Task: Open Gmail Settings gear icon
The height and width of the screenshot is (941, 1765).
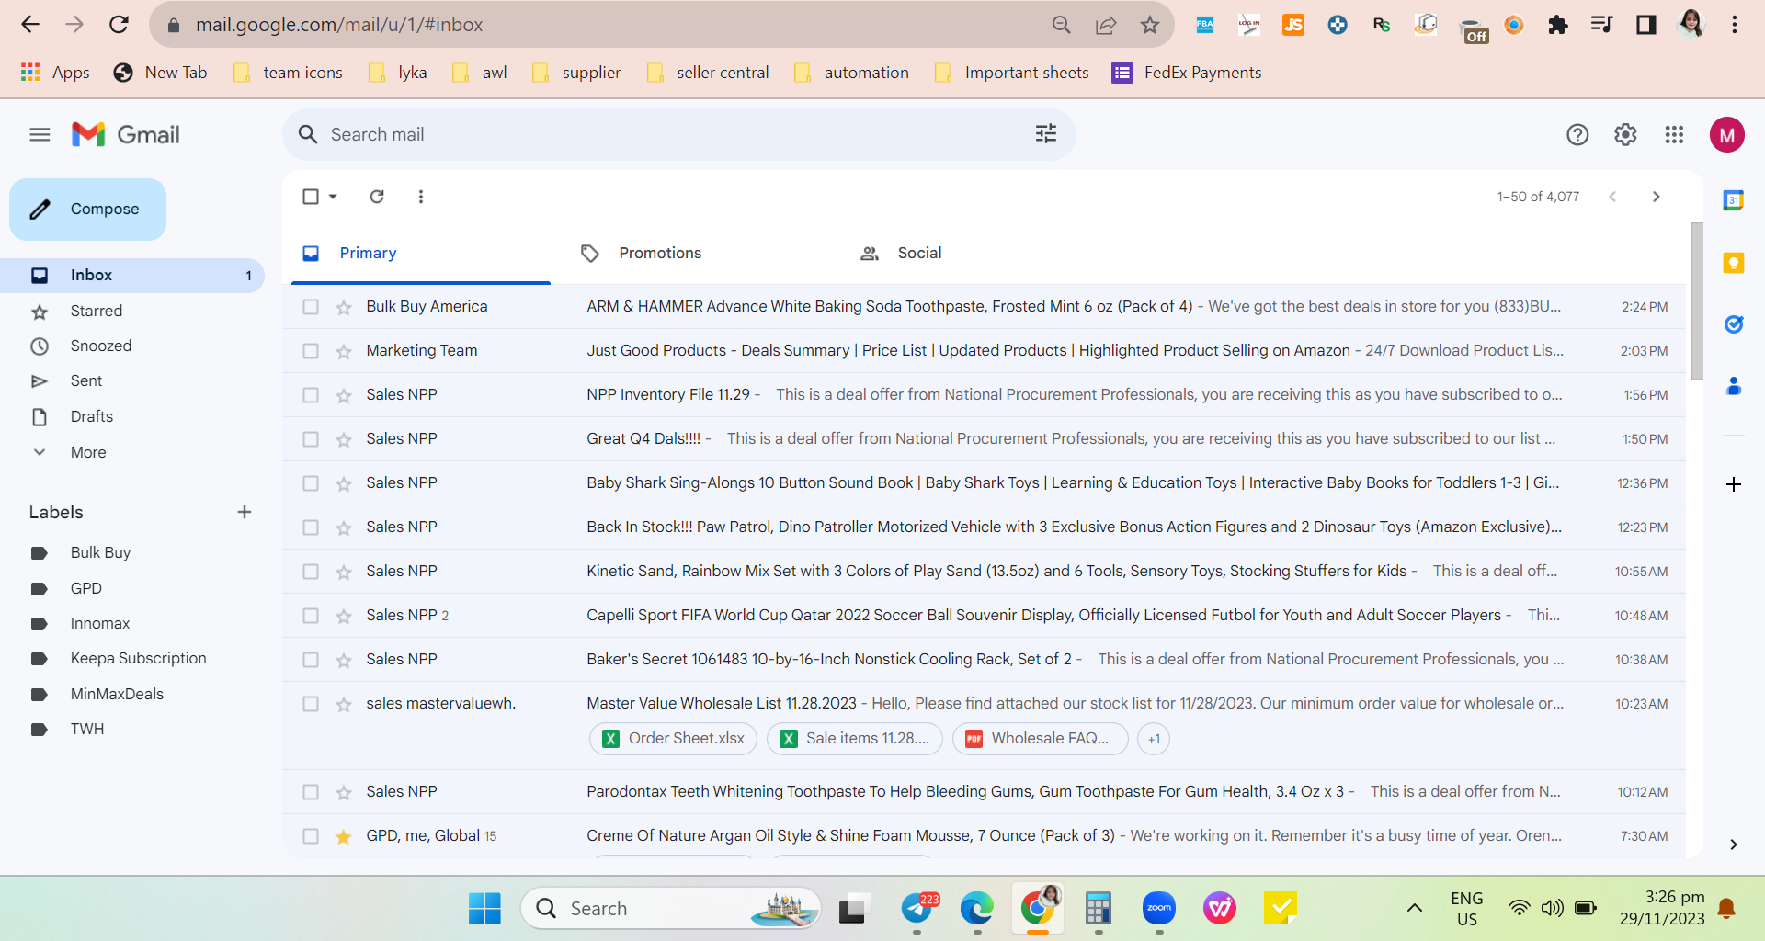Action: (x=1625, y=135)
